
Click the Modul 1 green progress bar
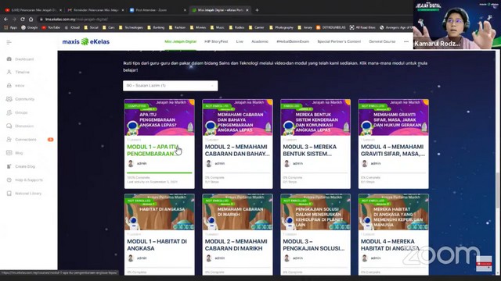[x=160, y=173]
